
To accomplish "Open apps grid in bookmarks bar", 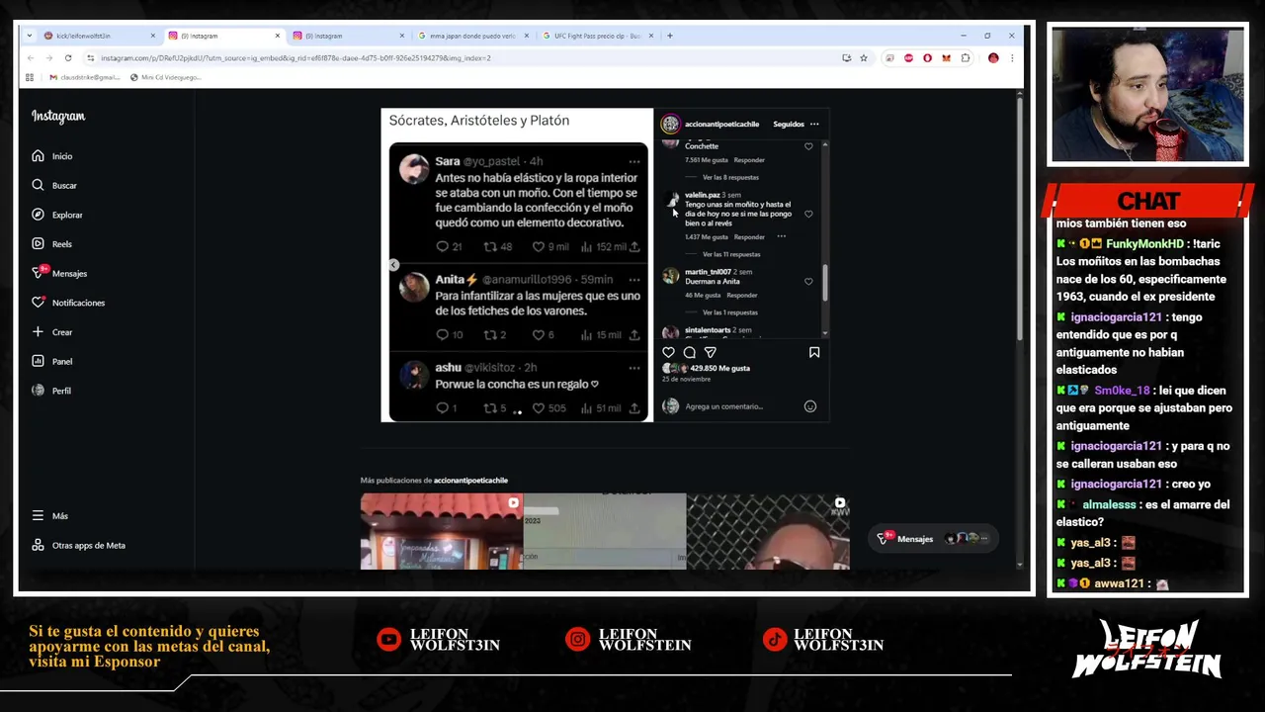I will 30,77.
